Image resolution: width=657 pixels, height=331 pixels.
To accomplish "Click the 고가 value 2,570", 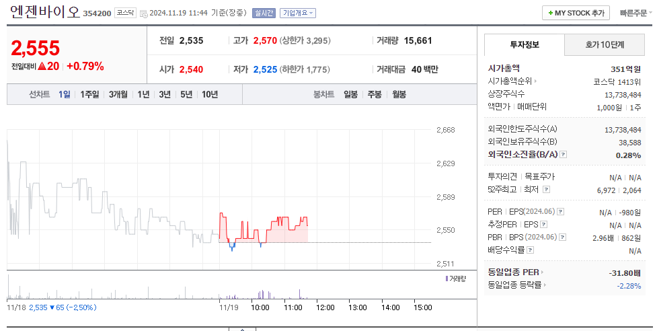I will pyautogui.click(x=265, y=40).
